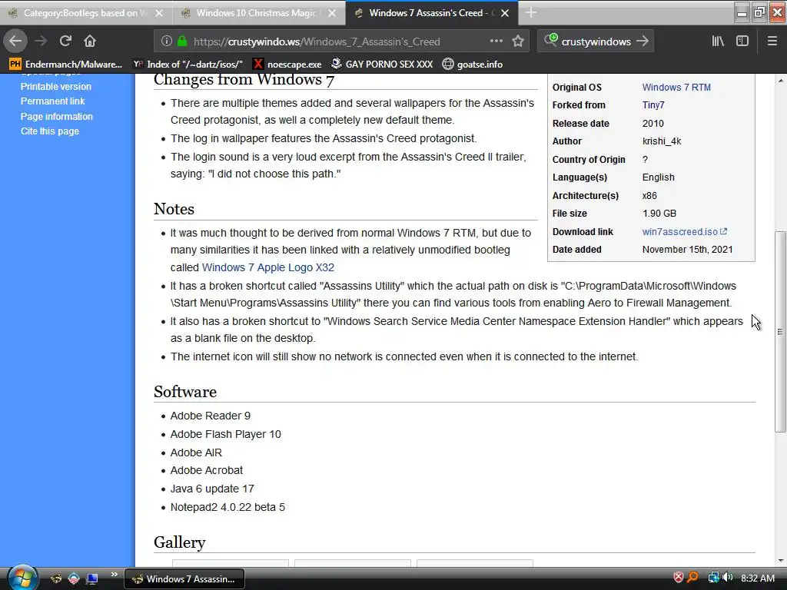Click the Gallery section heading
787x590 pixels.
click(x=180, y=542)
